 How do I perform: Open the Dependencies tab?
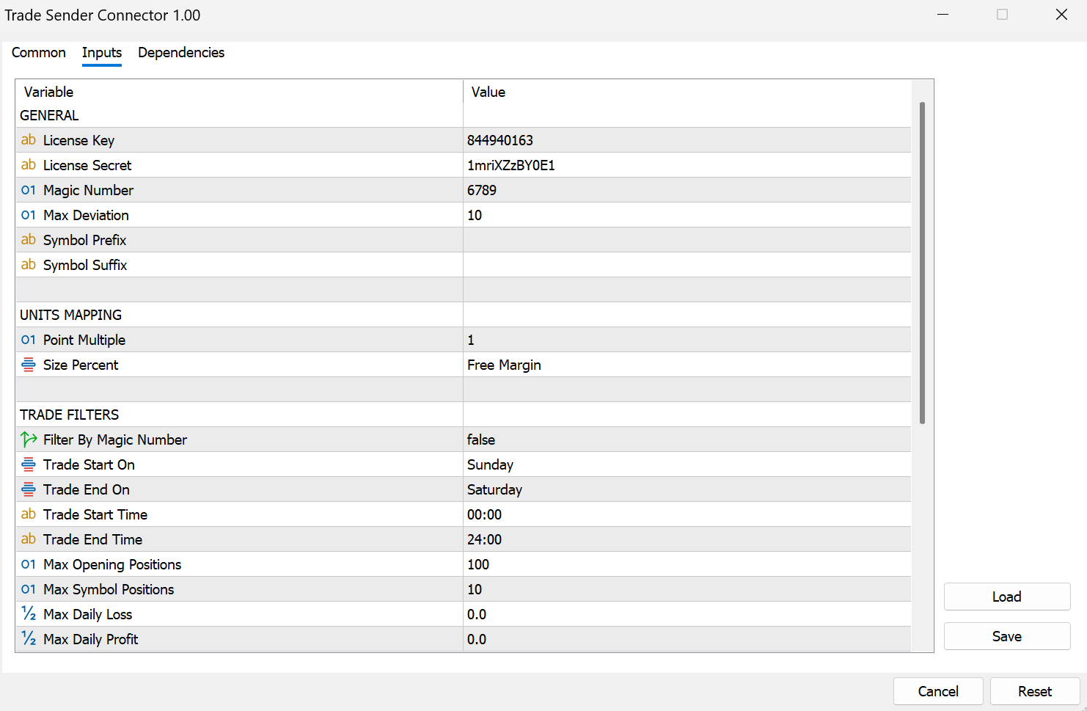click(x=181, y=53)
